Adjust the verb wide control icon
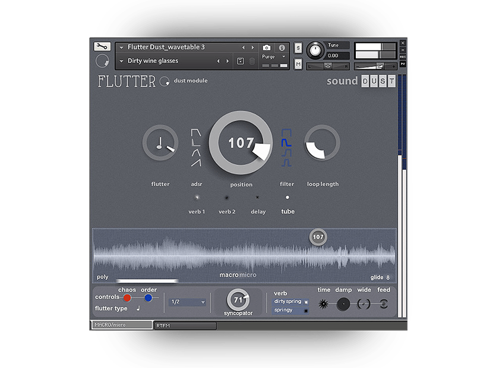The width and height of the screenshot is (493, 368). click(364, 304)
